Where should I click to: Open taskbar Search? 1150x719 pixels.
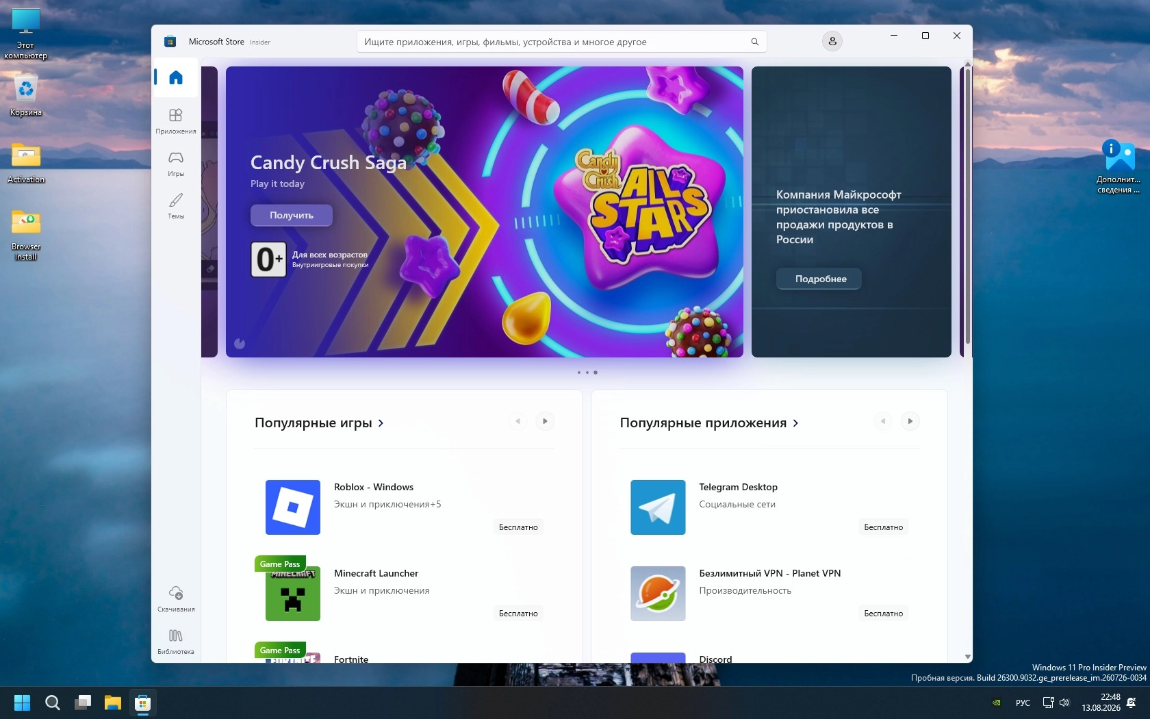click(x=53, y=703)
